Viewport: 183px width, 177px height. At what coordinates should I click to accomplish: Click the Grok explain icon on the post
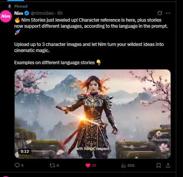[x=160, y=13]
